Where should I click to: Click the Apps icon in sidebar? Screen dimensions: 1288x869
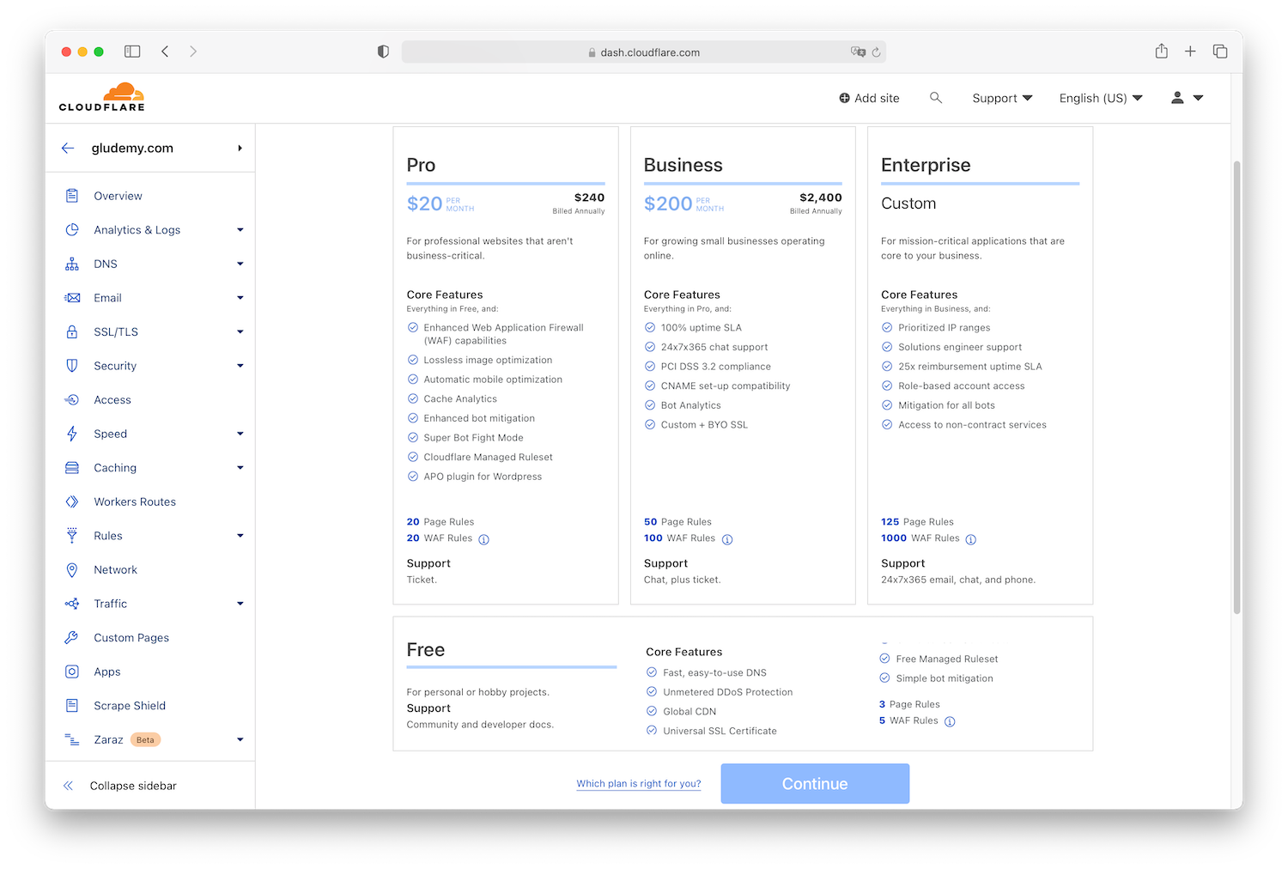[x=72, y=671]
